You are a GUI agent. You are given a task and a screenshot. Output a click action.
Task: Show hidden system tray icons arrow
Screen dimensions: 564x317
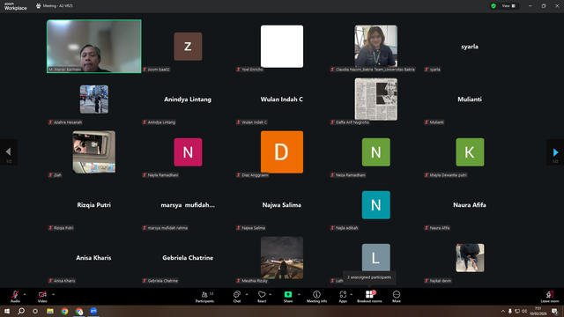(x=503, y=311)
